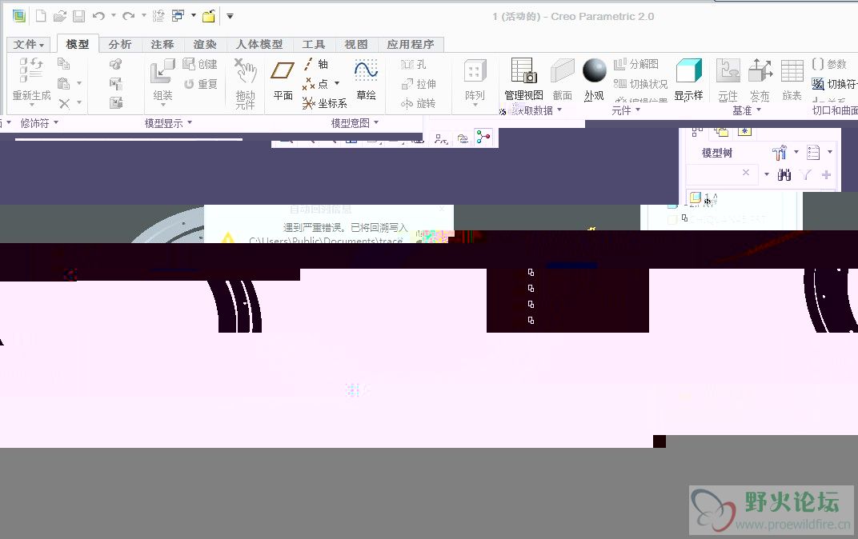
Task: Click the model tree settings hammer icon
Action: click(780, 152)
